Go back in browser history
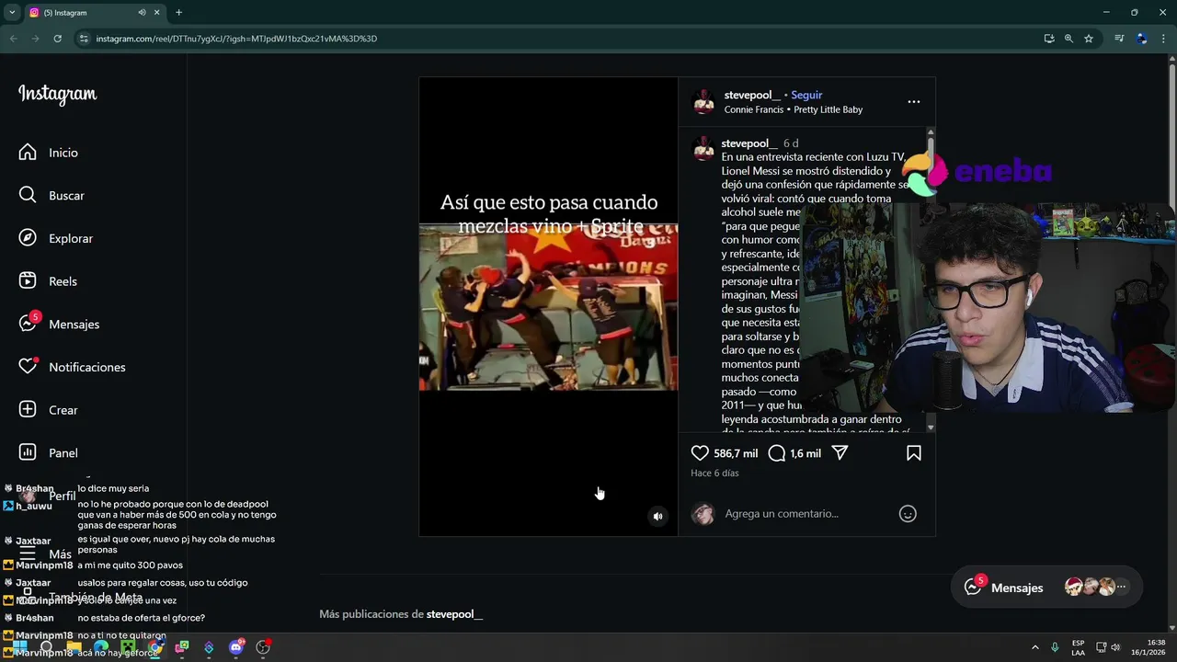This screenshot has height=662, width=1177. pos(13,39)
